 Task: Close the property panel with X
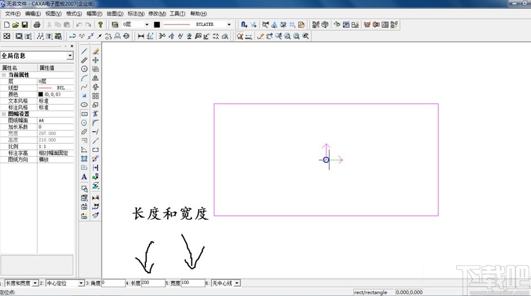coord(72,46)
